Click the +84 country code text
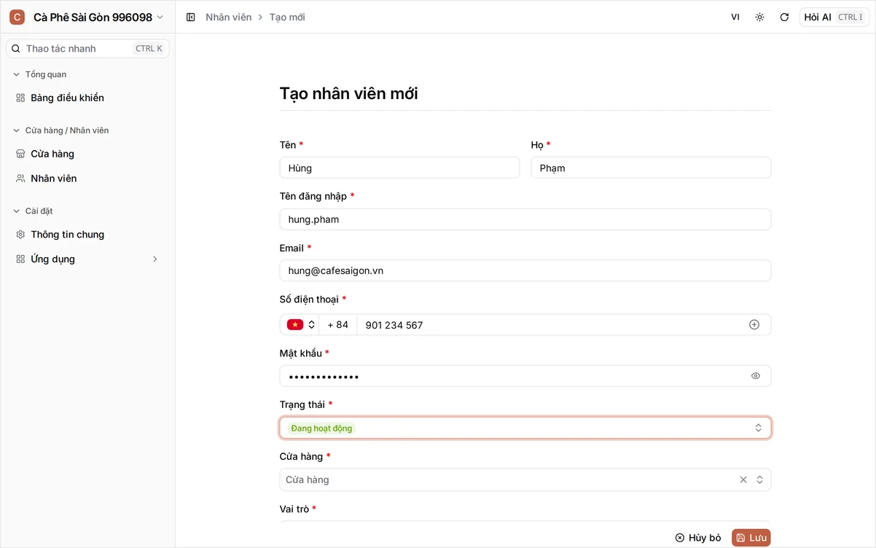The image size is (876, 548). pyautogui.click(x=337, y=324)
